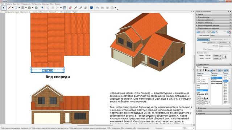Toggle first dimension text position button
Image resolution: width=232 pixels, height=130 pixels.
[x=198, y=32]
